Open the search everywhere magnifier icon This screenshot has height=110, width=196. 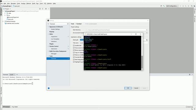tap(192, 6)
